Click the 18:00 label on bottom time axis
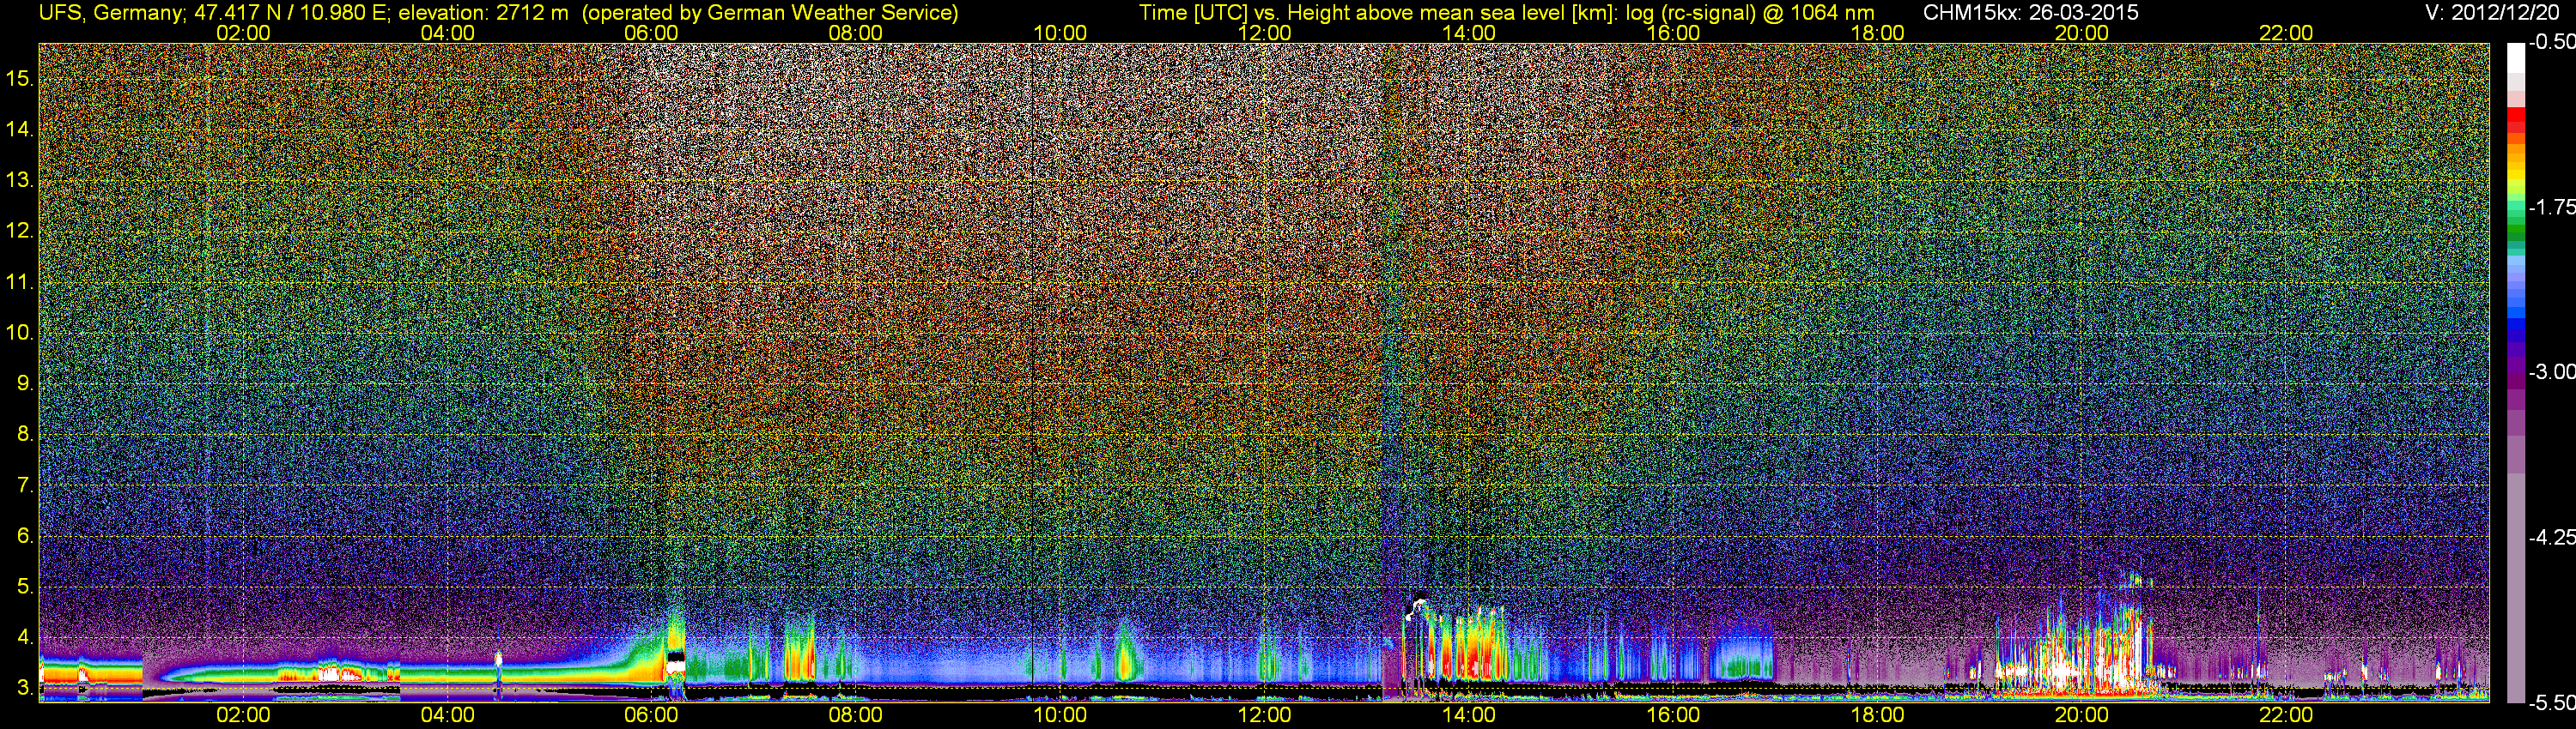 point(1877,715)
